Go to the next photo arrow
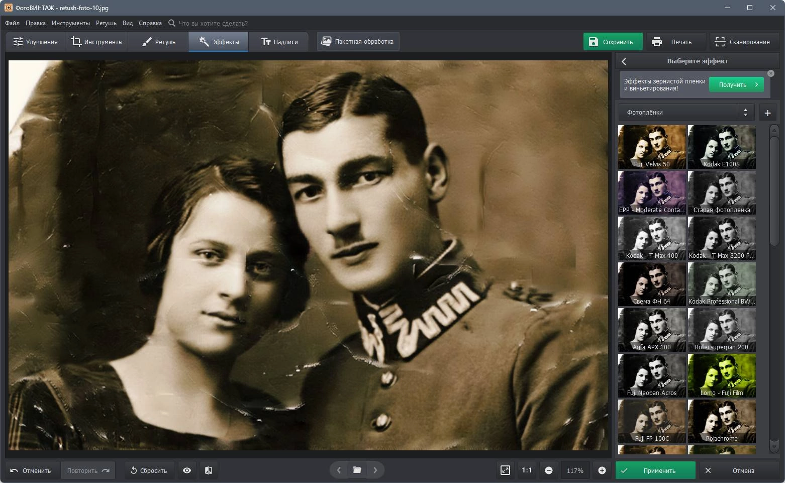Image resolution: width=785 pixels, height=483 pixels. [x=375, y=470]
